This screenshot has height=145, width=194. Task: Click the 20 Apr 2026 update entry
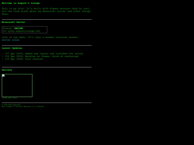pyautogui.click(x=40, y=56)
